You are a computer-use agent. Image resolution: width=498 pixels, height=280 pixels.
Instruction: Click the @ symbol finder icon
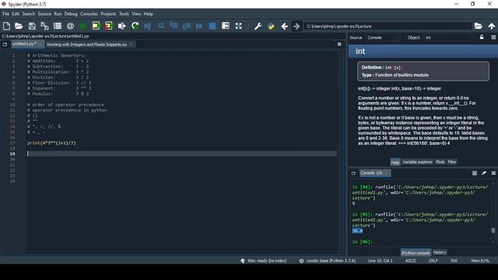[x=70, y=26]
